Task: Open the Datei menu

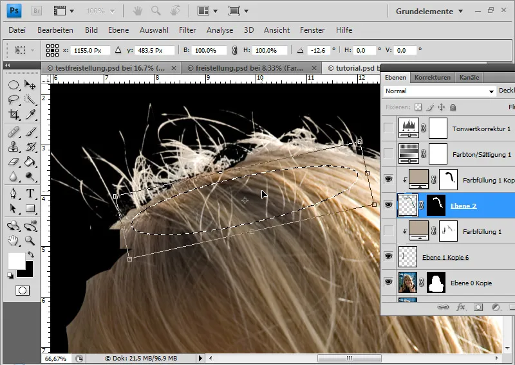Action: click(17, 30)
